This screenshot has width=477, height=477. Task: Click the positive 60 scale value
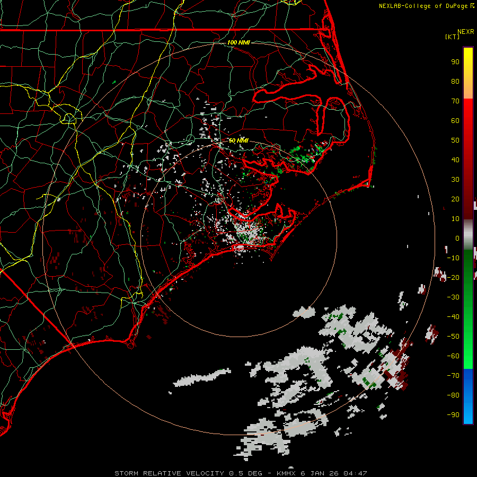point(455,121)
